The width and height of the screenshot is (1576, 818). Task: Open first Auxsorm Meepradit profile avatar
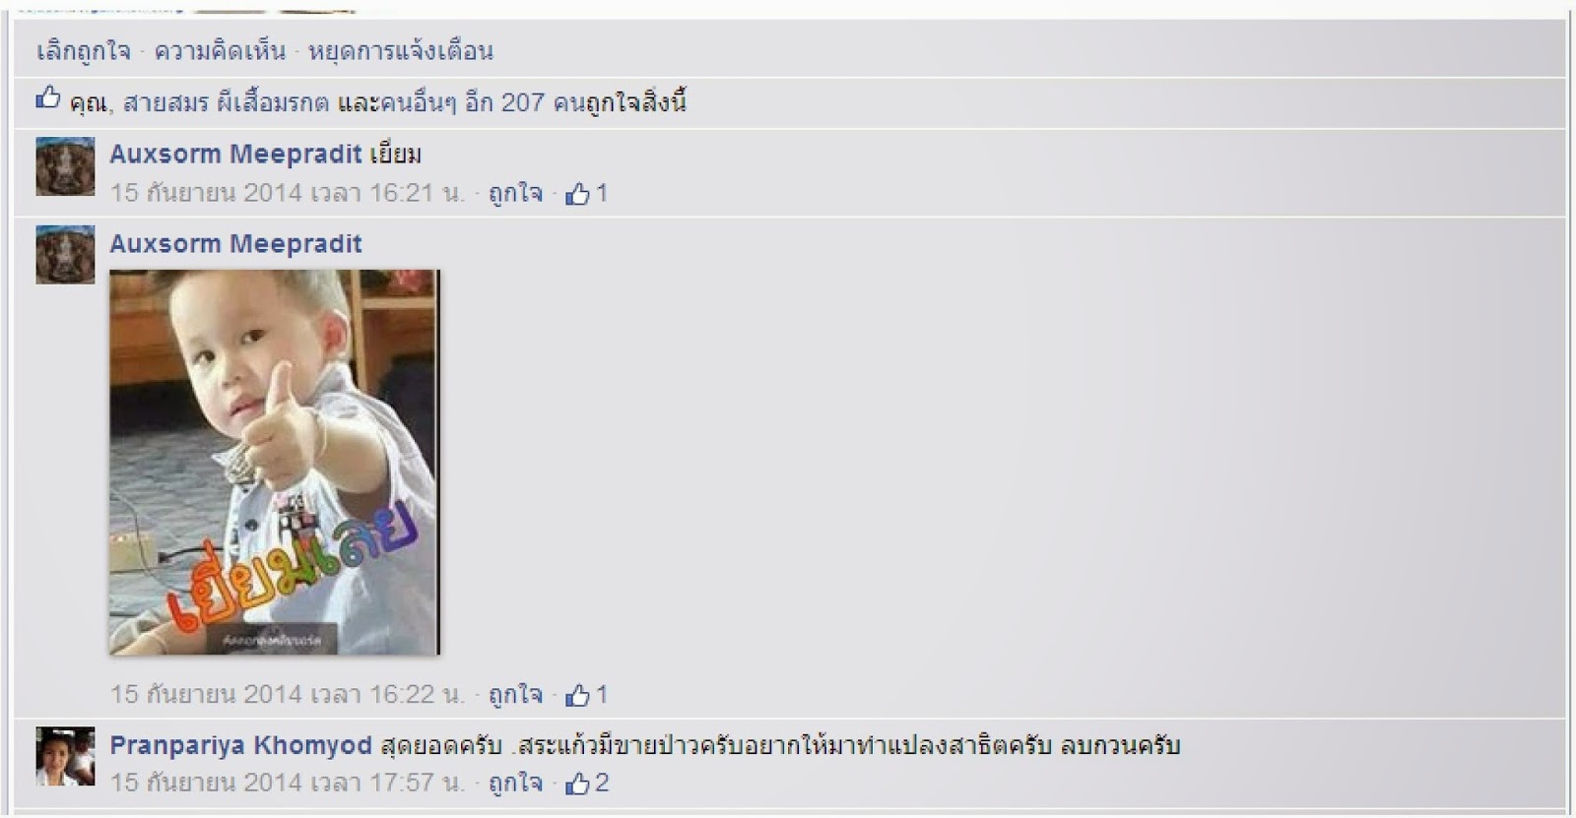[66, 166]
